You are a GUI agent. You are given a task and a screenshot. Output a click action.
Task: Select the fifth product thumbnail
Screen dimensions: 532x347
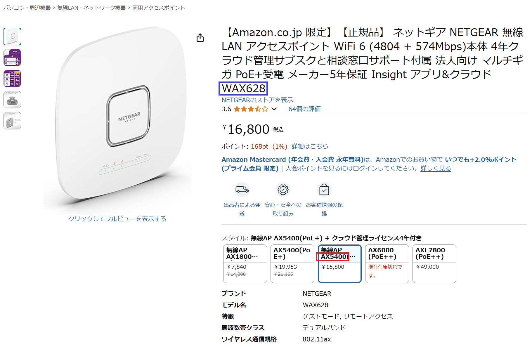[12, 121]
